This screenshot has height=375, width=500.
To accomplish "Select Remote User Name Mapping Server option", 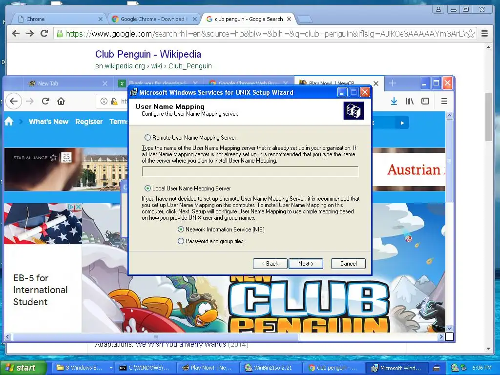I will (x=147, y=137).
